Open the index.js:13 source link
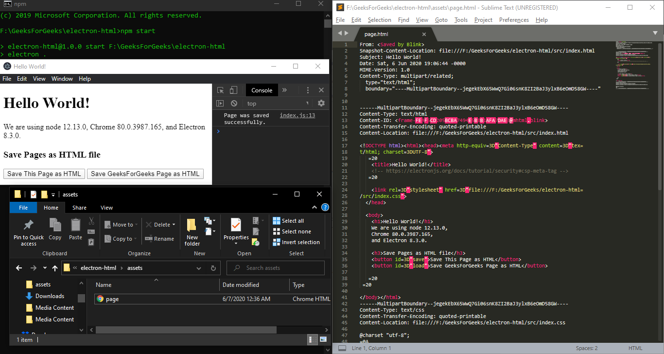664x354 pixels. point(297,116)
